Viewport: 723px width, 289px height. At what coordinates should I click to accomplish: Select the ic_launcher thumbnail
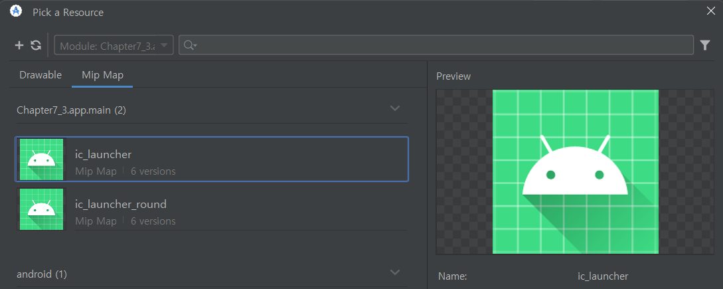42,159
